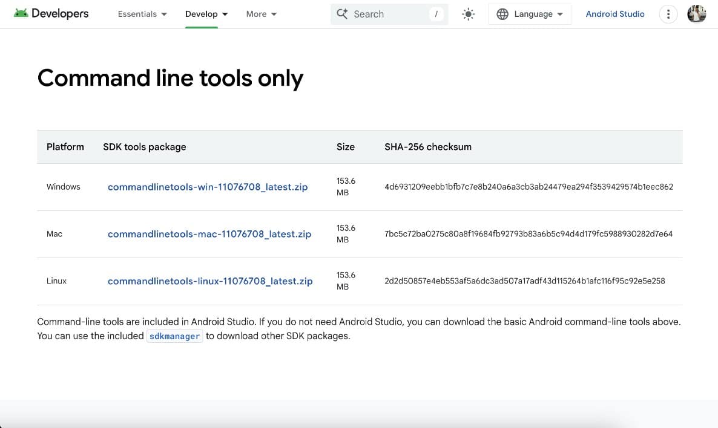Expand the Develop dropdown menu
This screenshot has height=428, width=718.
coord(206,14)
